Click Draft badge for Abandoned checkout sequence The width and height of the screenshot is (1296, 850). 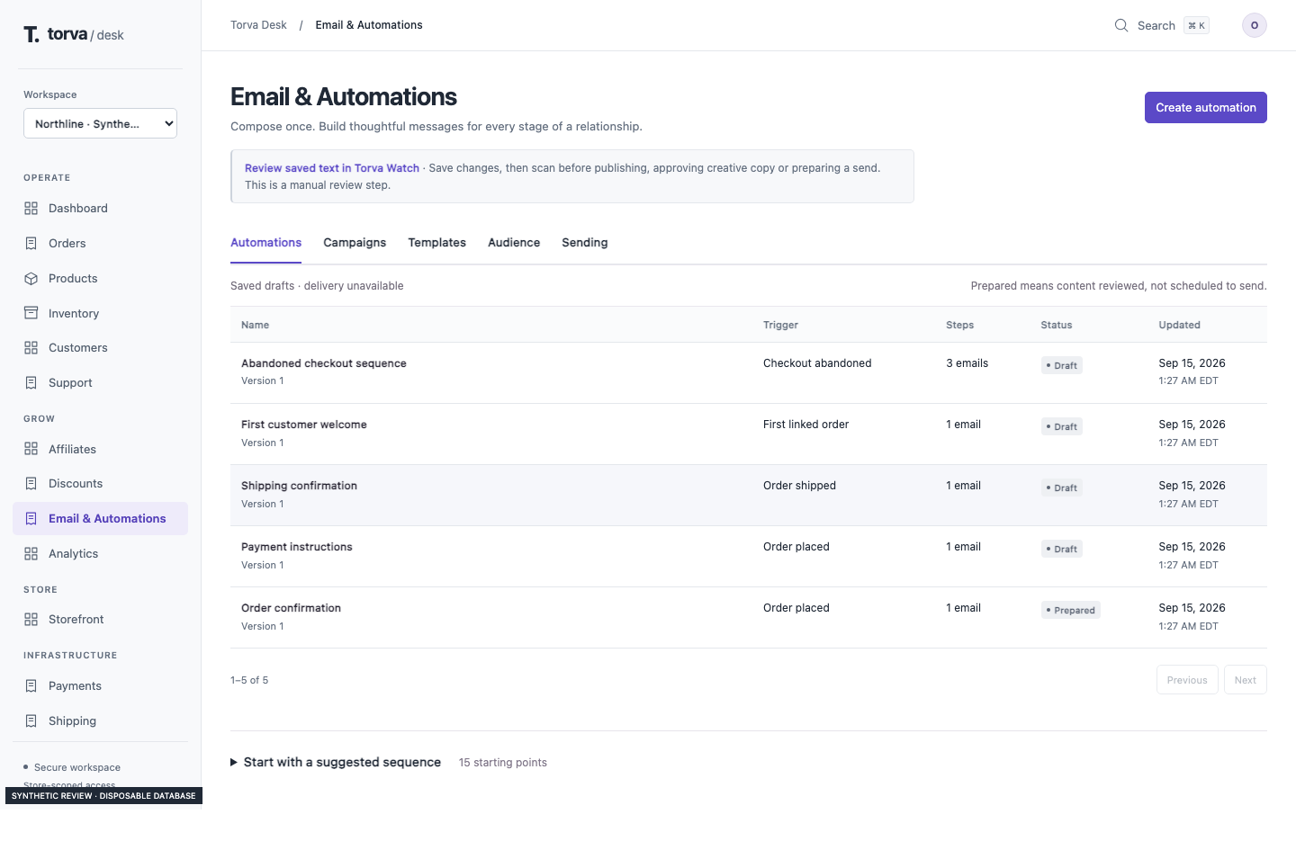click(x=1061, y=365)
